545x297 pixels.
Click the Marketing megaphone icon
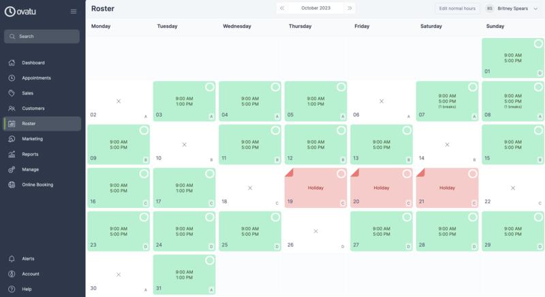(x=12, y=139)
